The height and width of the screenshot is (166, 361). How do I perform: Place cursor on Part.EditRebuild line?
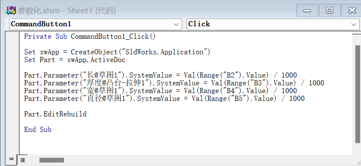pos(55,114)
